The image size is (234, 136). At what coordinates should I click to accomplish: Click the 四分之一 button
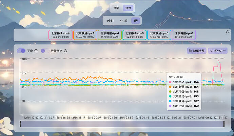[x=218, y=51]
